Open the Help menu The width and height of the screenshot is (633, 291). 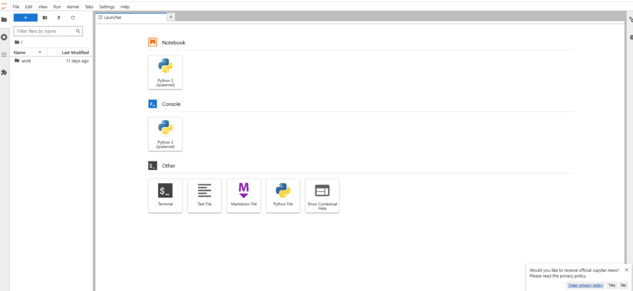125,7
